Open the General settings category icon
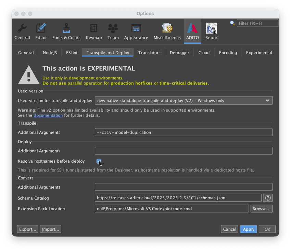This screenshot has width=291, height=251. pyautogui.click(x=22, y=31)
